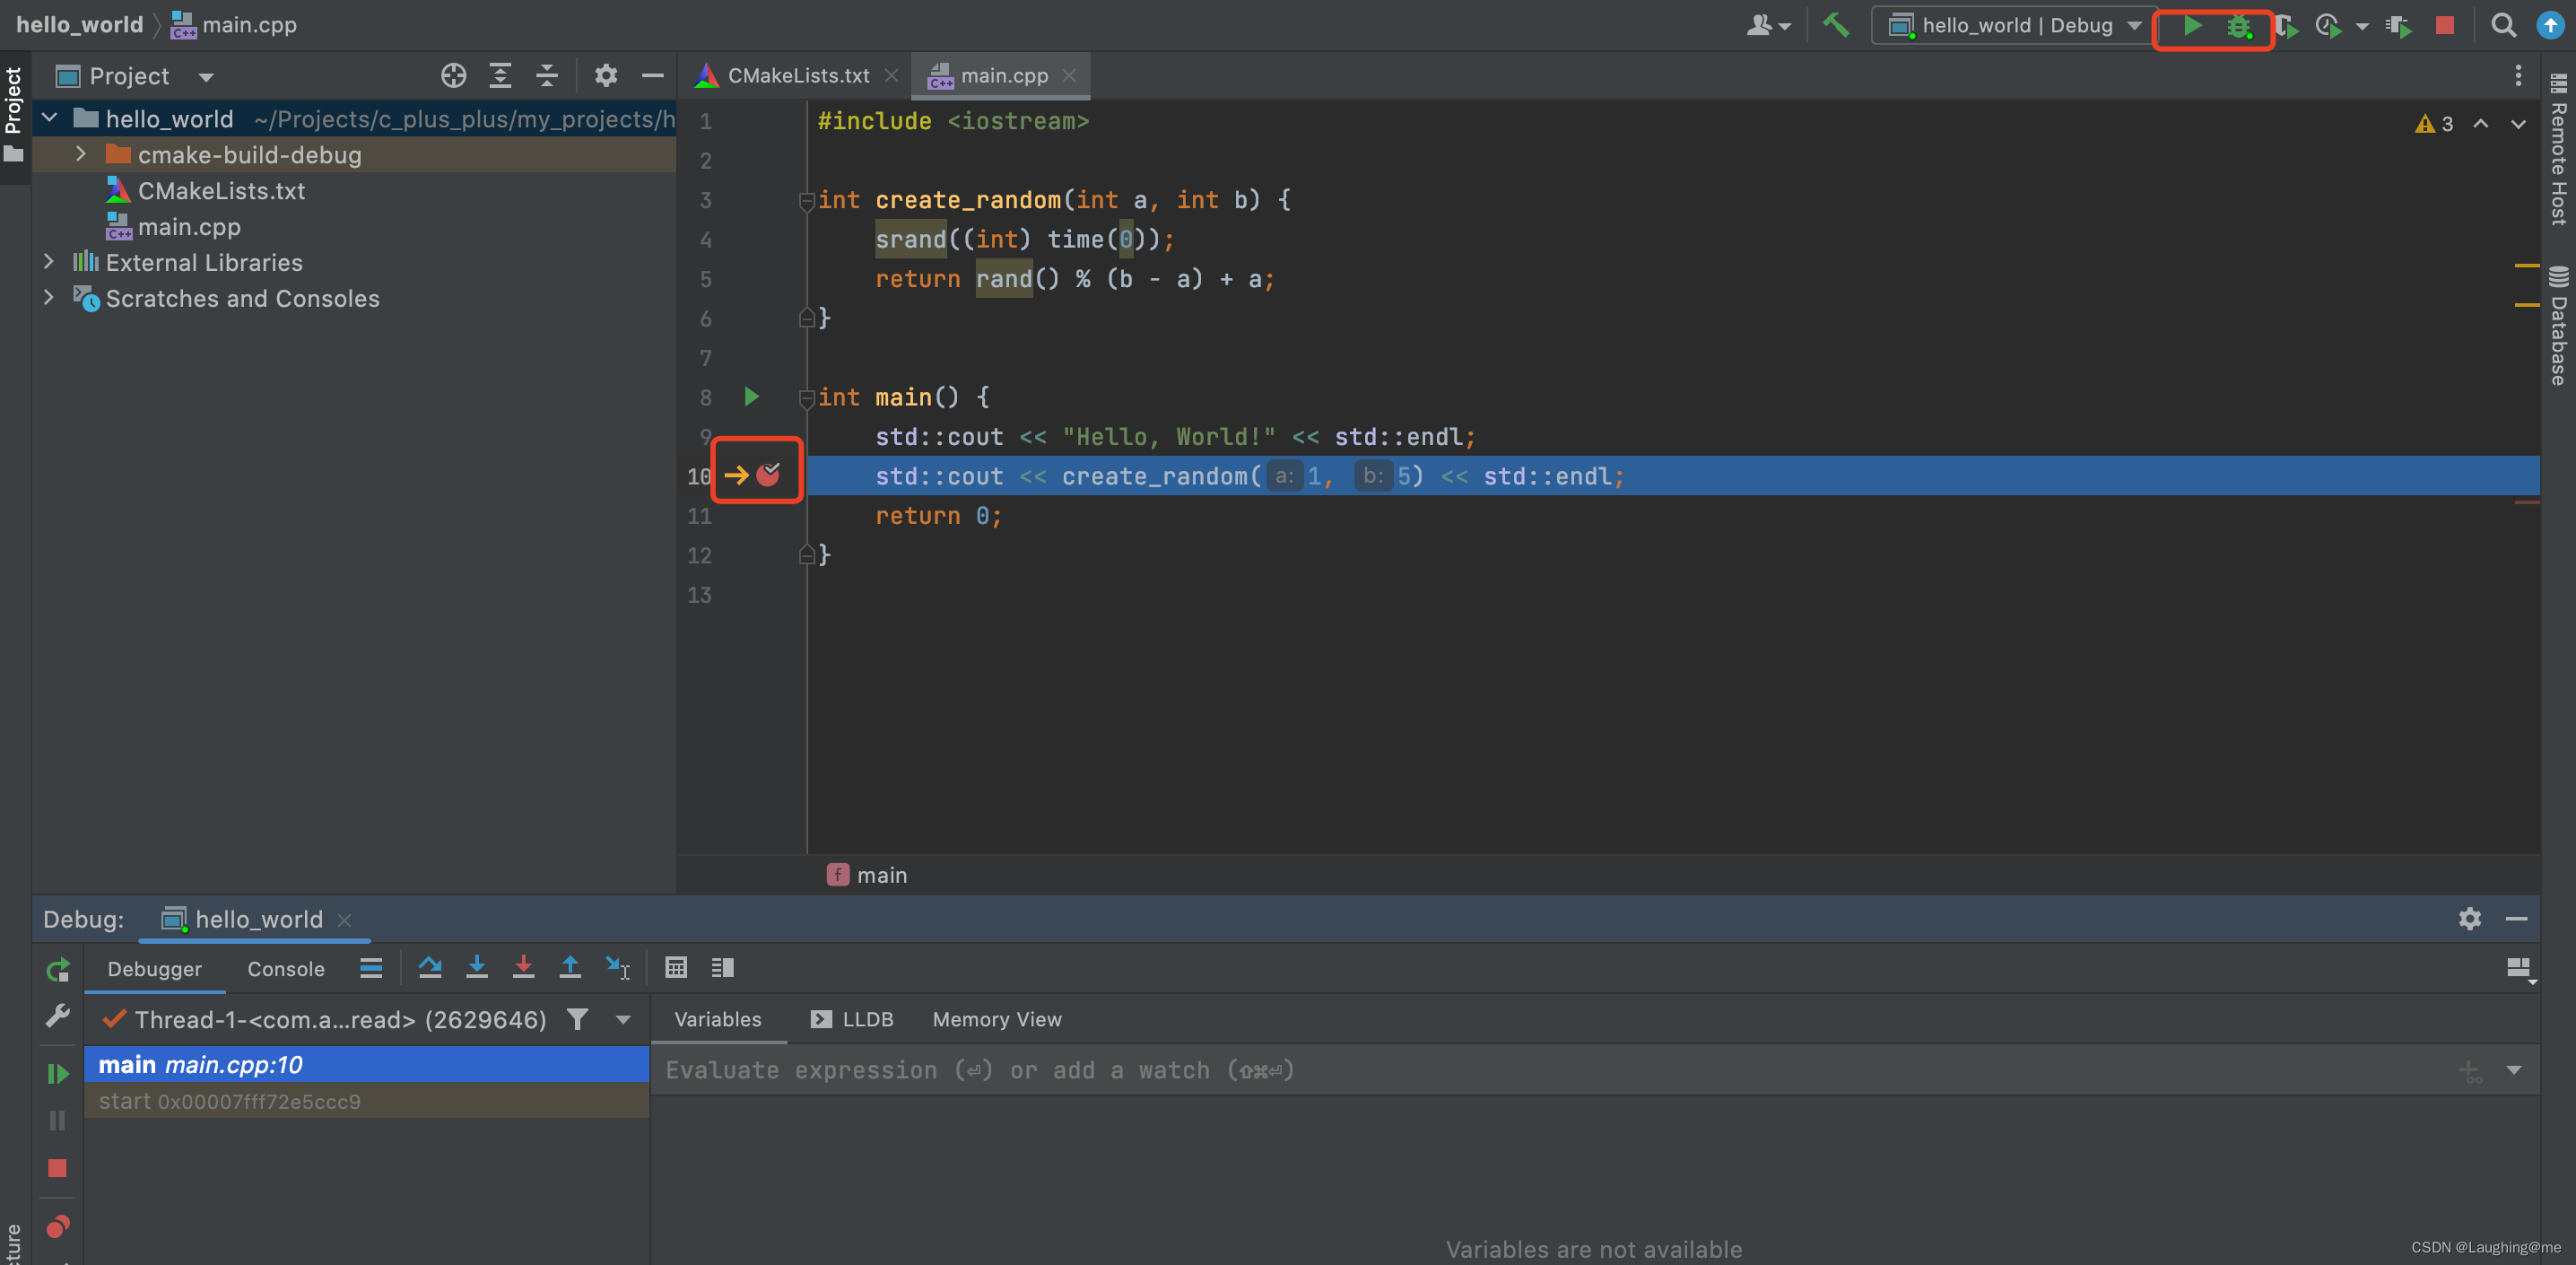
Task: Open Search Everywhere with the magnifier icon
Action: point(2503,26)
